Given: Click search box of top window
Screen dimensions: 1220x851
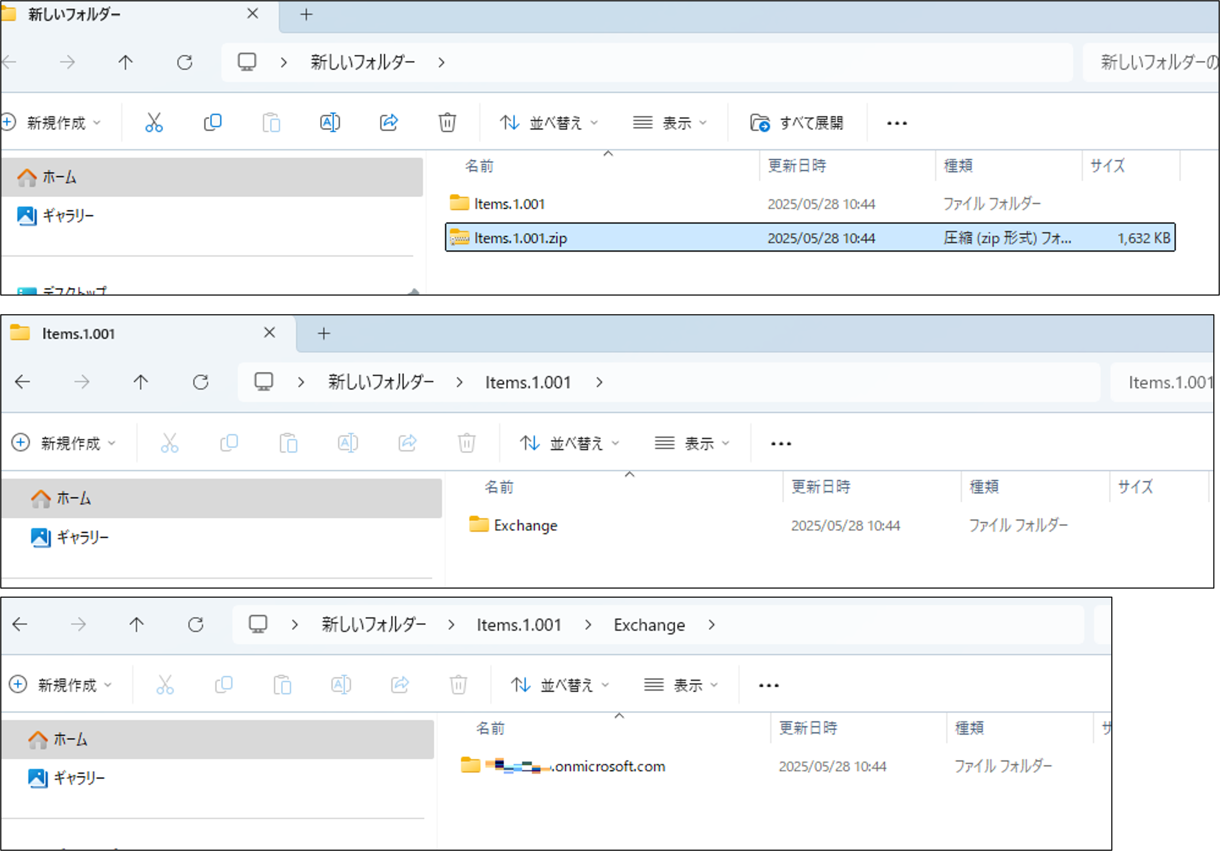Looking at the screenshot, I should [1151, 62].
